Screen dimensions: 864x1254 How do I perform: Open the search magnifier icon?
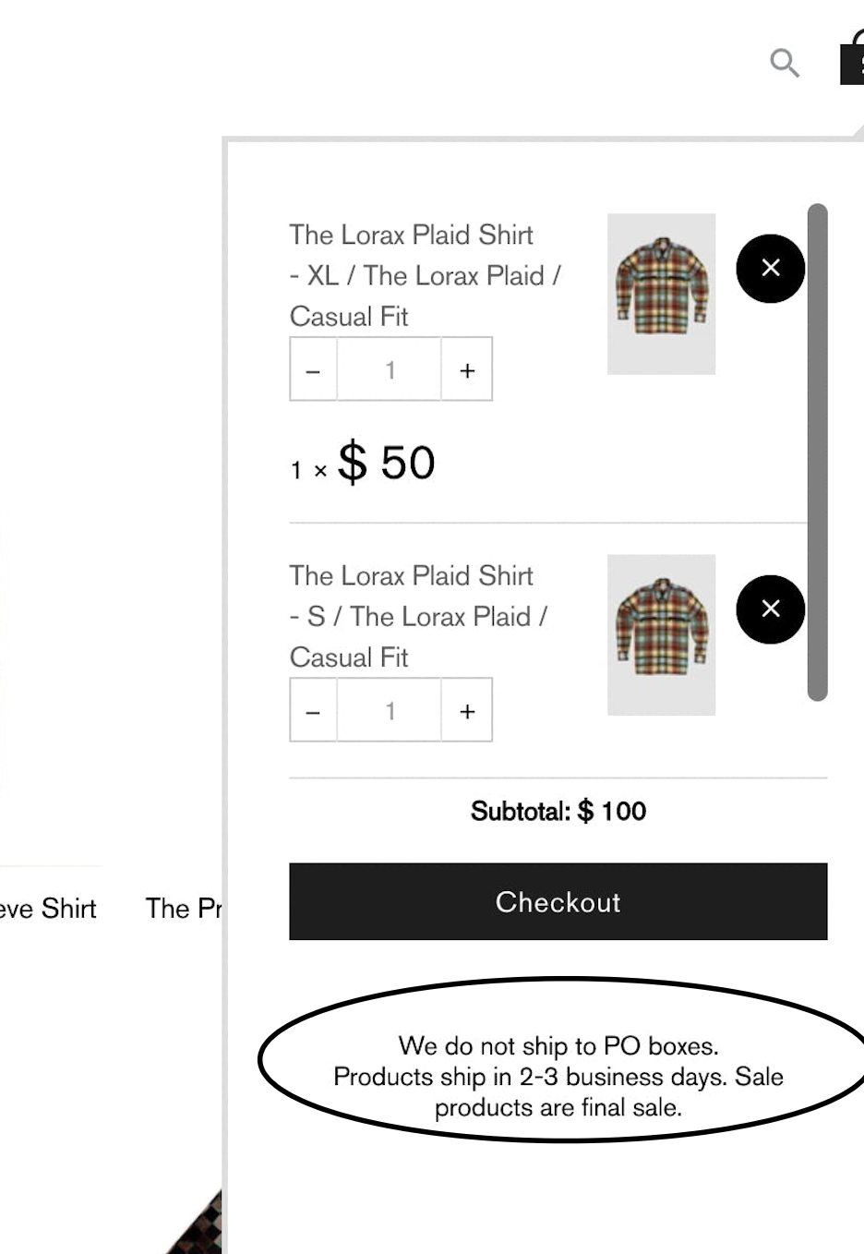tap(784, 63)
